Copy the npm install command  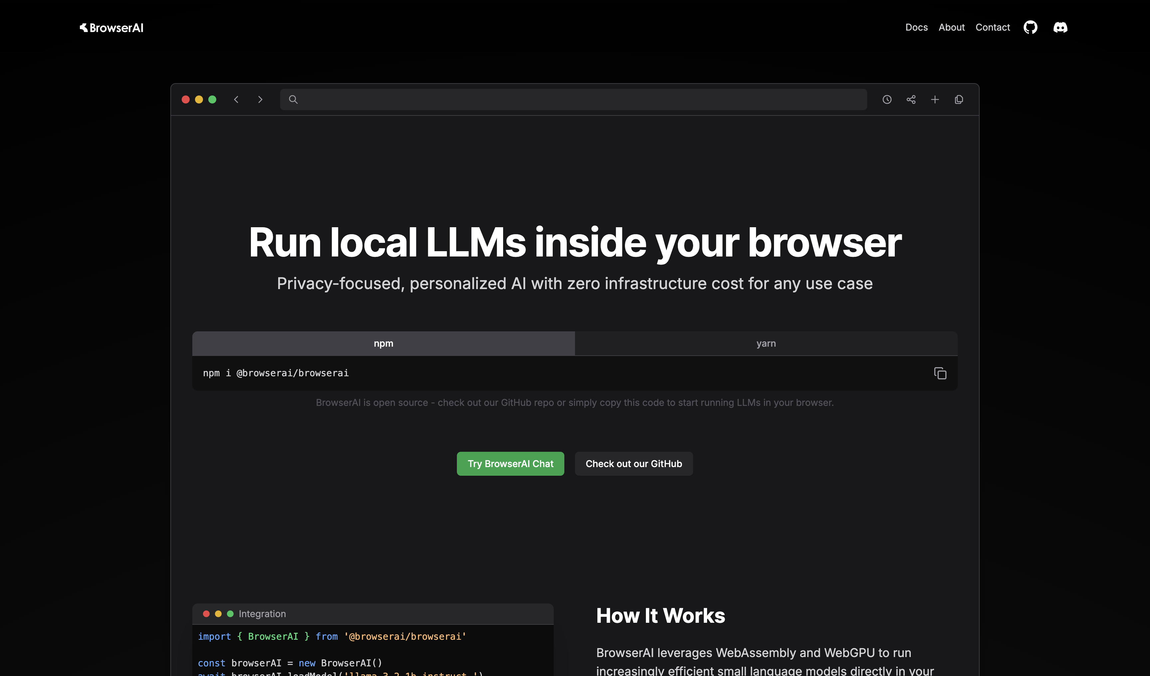(941, 373)
